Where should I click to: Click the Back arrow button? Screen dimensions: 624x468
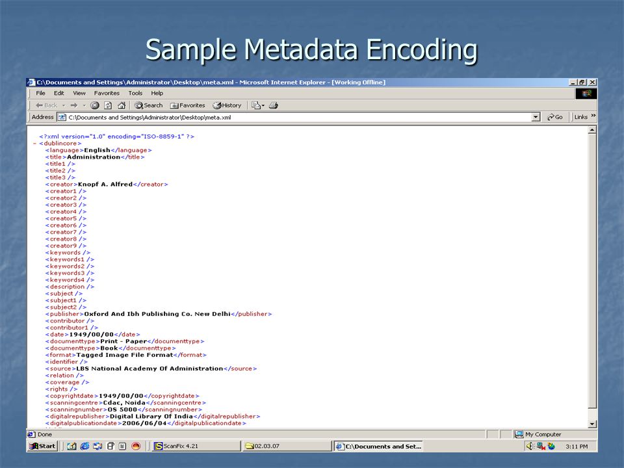[46, 105]
